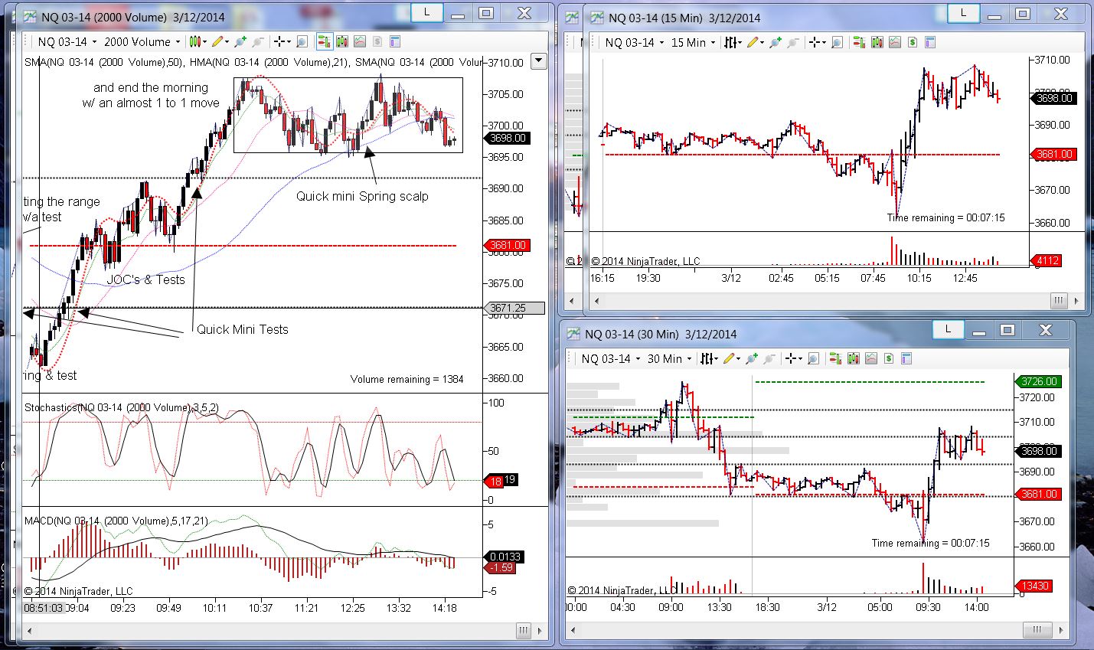
Task: Click the 3698.00 current price marker in volume chart
Action: [508, 138]
